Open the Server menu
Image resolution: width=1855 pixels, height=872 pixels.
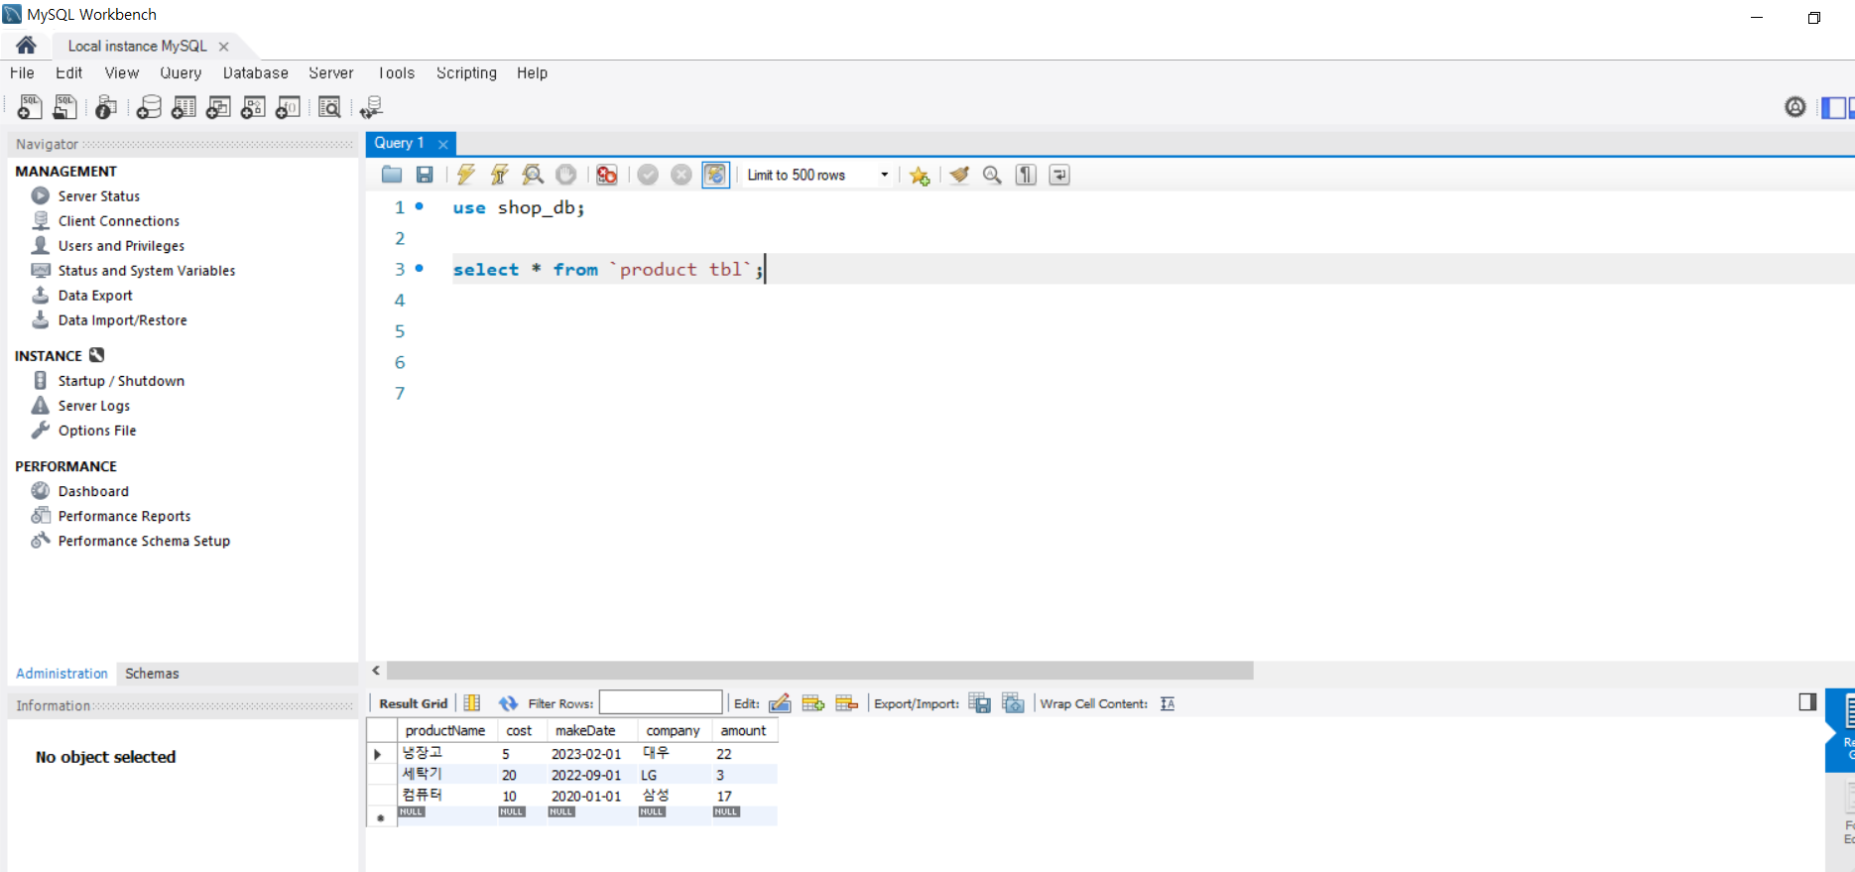[330, 72]
